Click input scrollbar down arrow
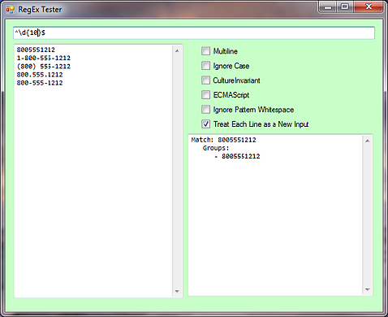Screen dimensions: 388x317 tap(177, 292)
